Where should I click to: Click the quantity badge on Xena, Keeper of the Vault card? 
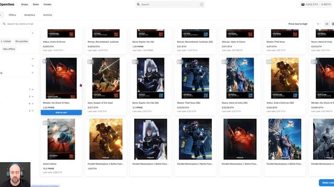click(90, 62)
